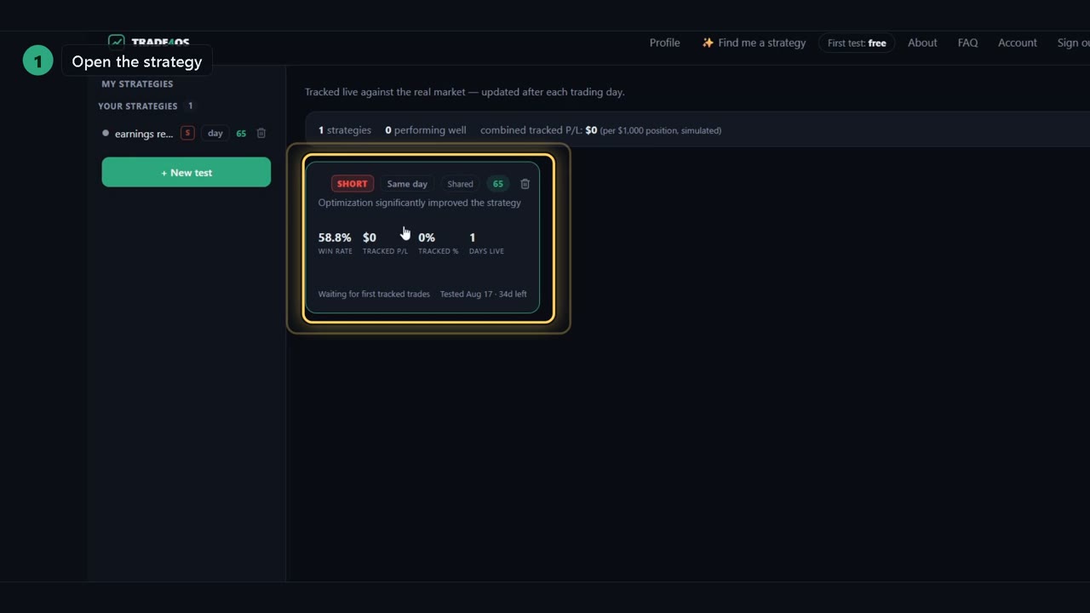Click the count badge beside YOUR STRATEGIES
Viewport: 1090px width, 613px height.
(191, 106)
